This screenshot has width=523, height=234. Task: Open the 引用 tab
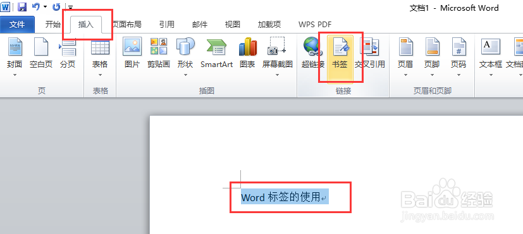click(166, 24)
